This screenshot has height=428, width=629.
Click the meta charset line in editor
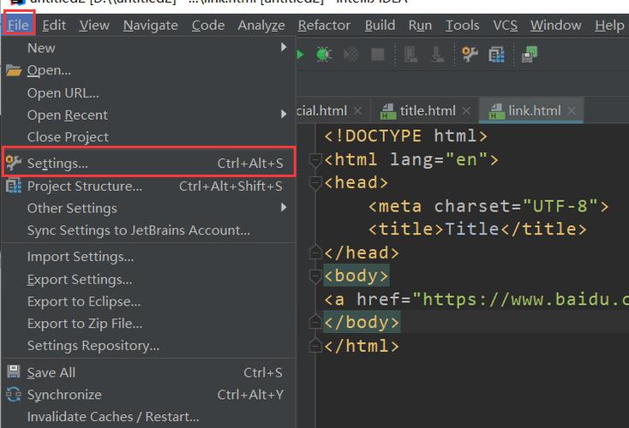pos(488,206)
